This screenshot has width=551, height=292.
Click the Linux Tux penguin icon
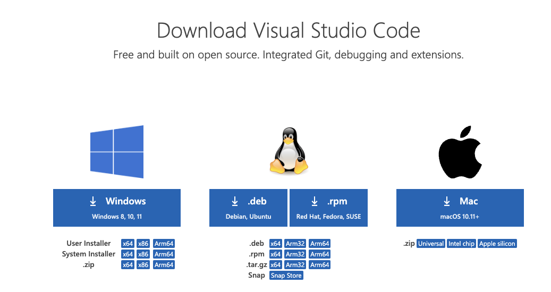click(x=289, y=151)
